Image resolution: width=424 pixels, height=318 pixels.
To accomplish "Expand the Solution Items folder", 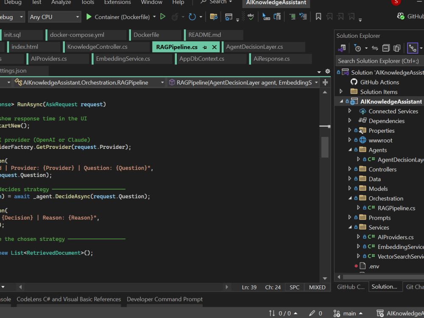I will coord(341,92).
